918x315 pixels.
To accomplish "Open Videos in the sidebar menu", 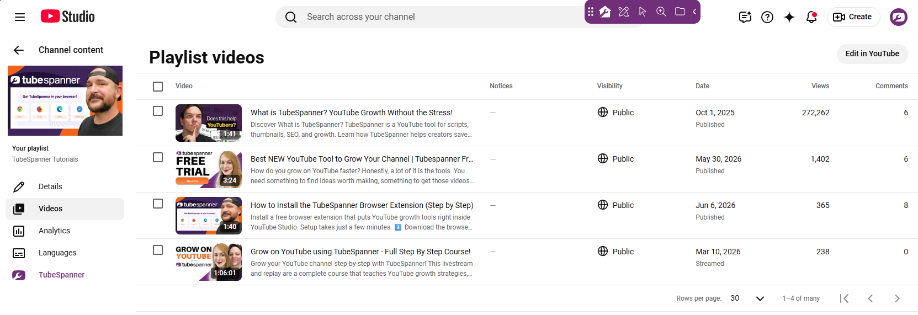I will tap(65, 209).
